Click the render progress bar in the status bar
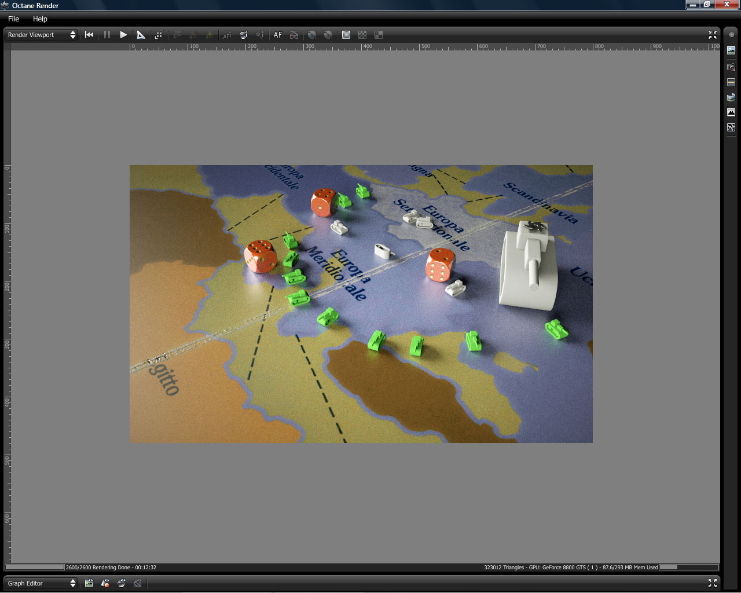This screenshot has width=741, height=593. [x=35, y=568]
